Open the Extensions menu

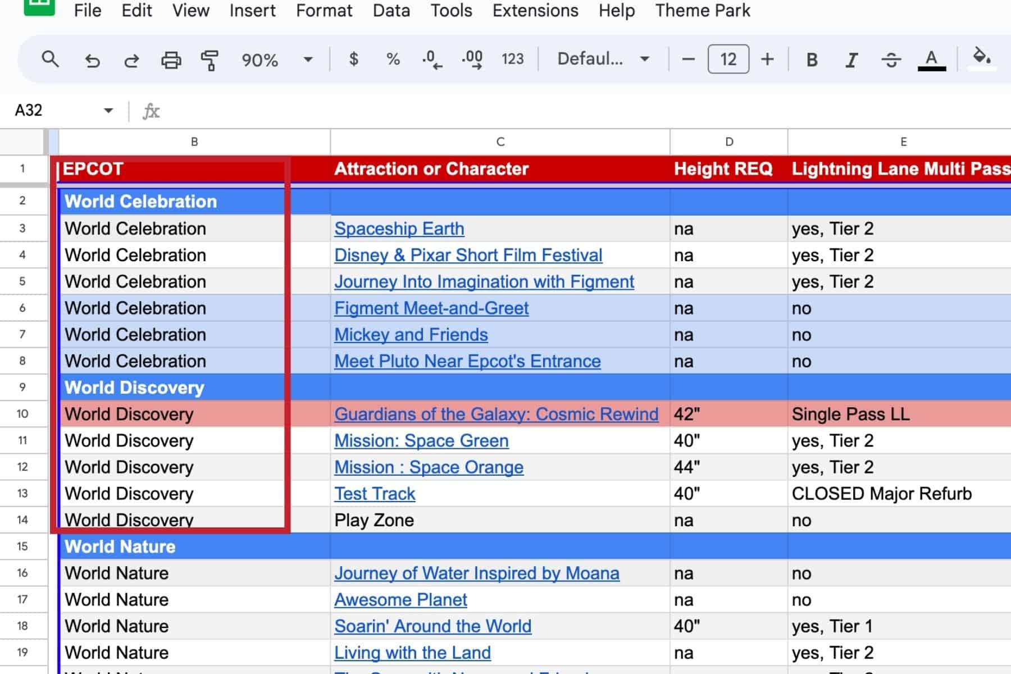click(x=535, y=11)
